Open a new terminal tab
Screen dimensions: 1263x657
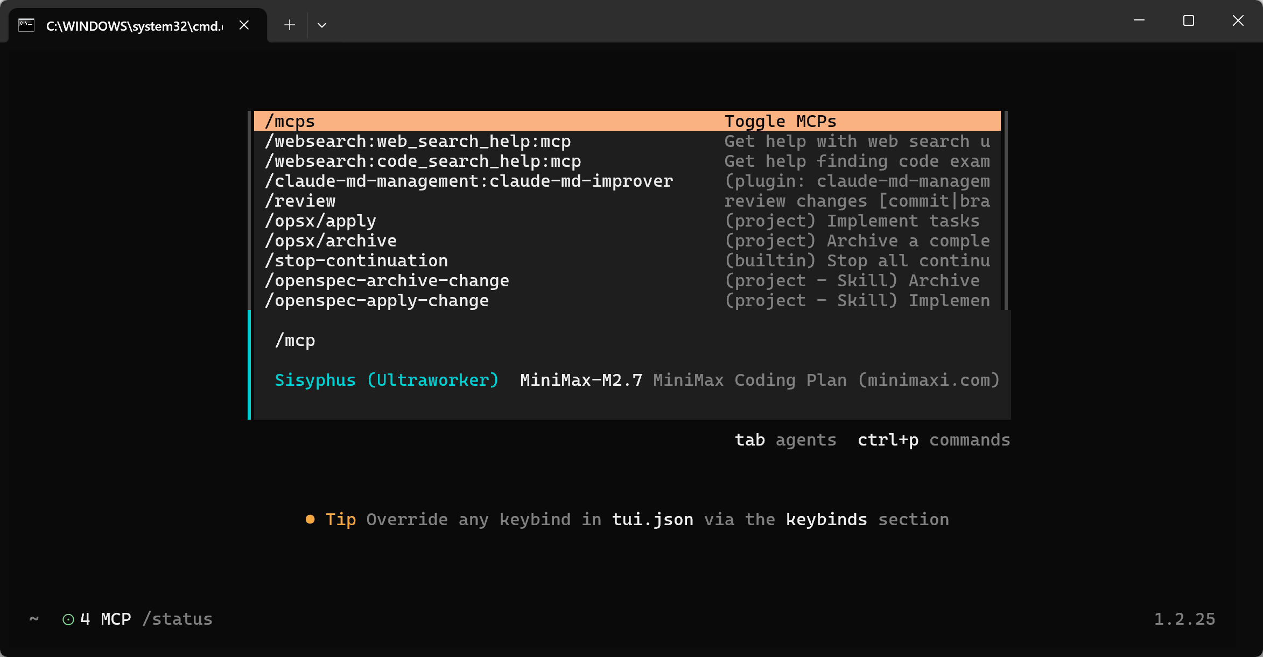(290, 25)
